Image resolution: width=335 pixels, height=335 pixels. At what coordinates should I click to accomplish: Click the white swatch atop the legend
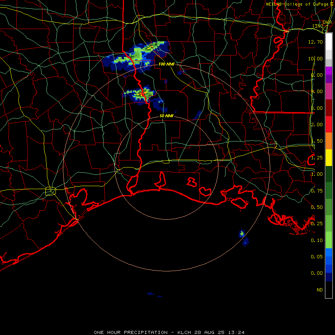coord(329,41)
